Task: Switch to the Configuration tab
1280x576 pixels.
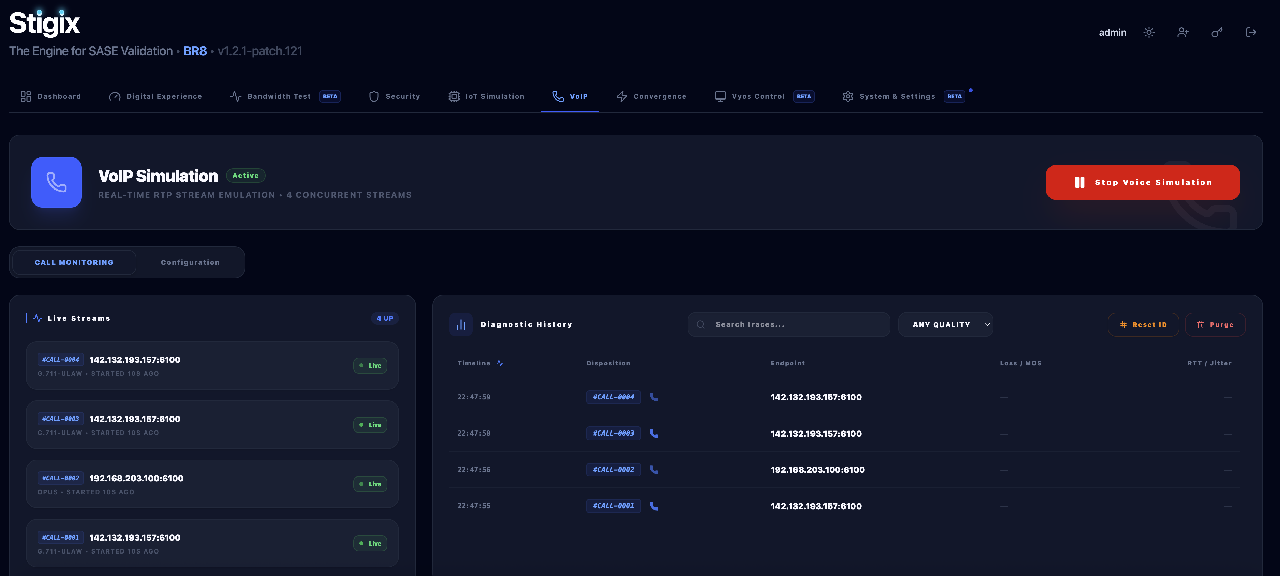Action: coord(190,262)
